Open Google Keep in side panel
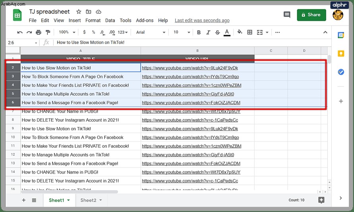Screen dimensions: 354x212 (x=340, y=53)
